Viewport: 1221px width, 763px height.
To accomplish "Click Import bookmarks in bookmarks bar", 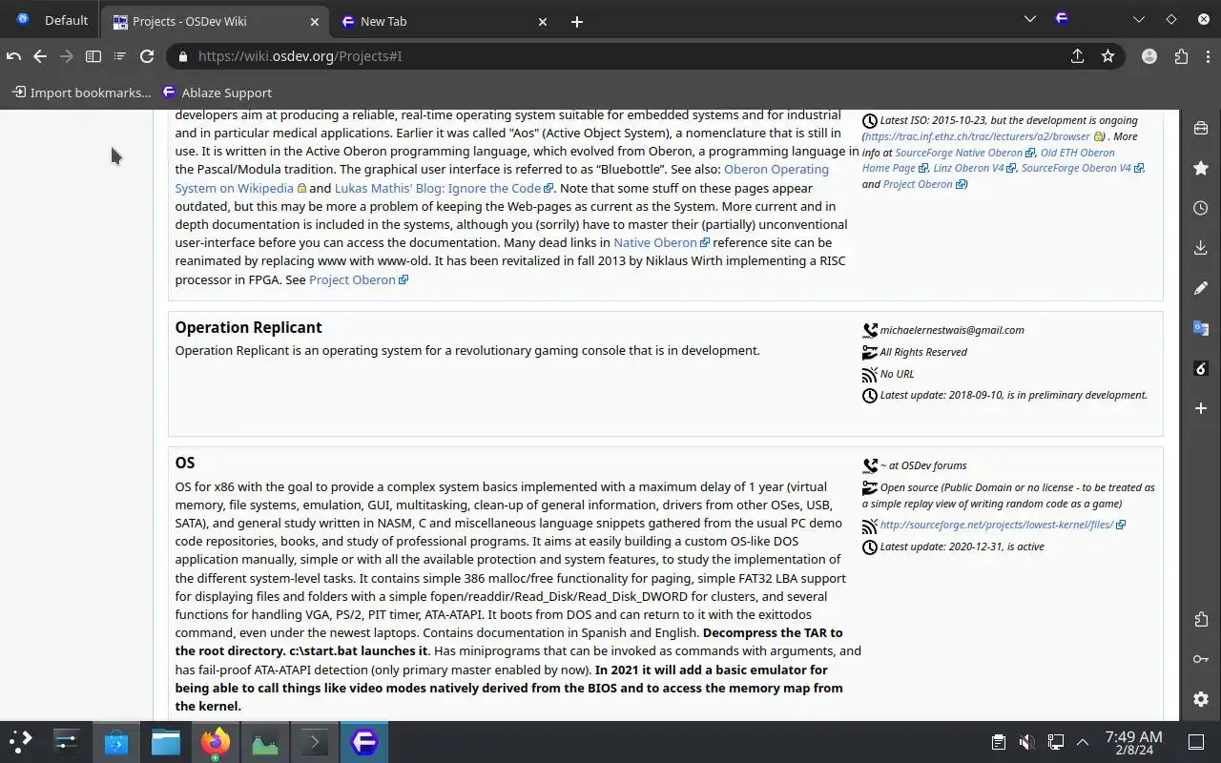I will click(x=81, y=93).
